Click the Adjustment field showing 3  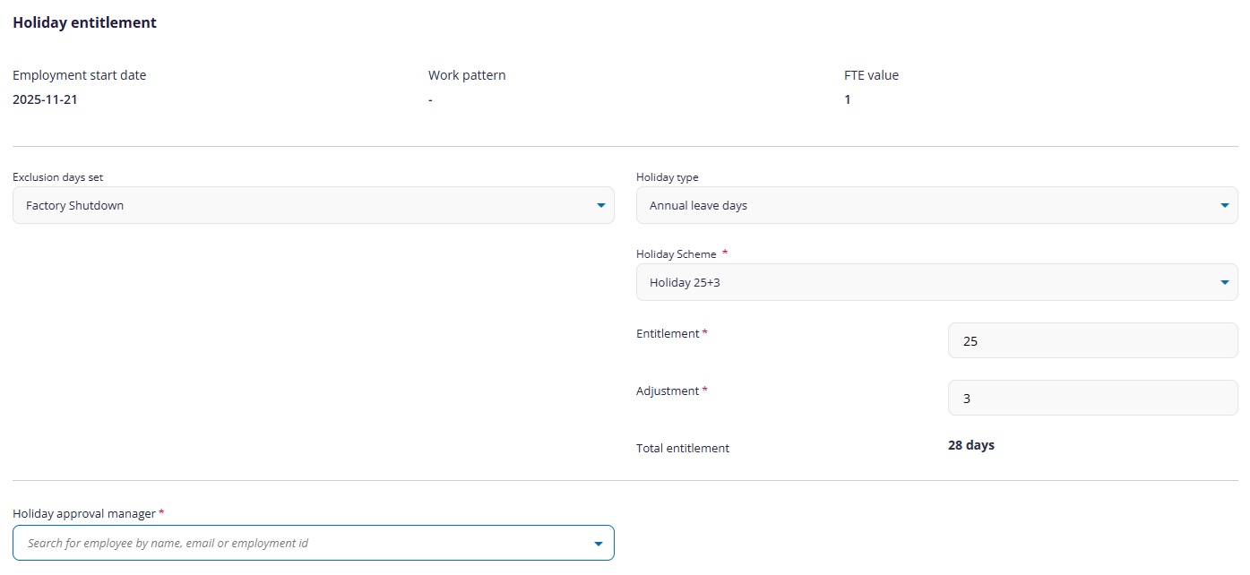click(1092, 399)
